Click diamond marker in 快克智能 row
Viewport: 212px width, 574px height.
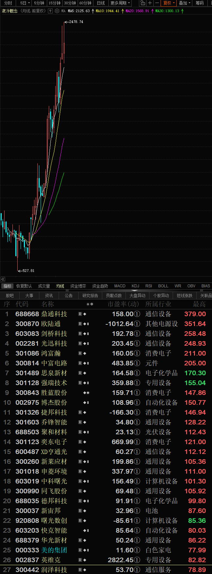click(x=85, y=530)
